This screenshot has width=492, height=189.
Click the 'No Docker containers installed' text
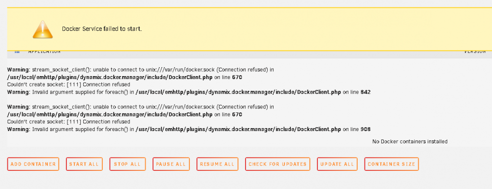(410, 141)
